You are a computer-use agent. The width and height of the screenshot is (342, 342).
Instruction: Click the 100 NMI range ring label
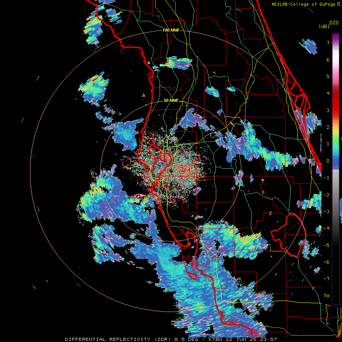click(171, 30)
